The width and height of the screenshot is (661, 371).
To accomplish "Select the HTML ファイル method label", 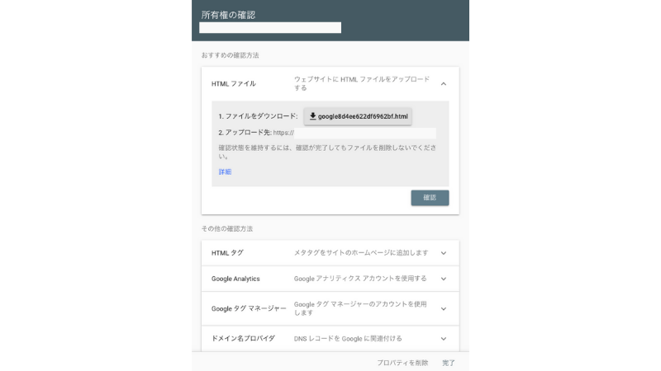I will [234, 83].
